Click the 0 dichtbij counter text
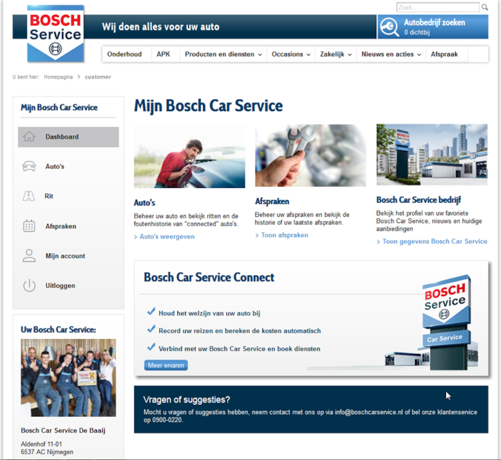The image size is (501, 460). click(x=417, y=32)
